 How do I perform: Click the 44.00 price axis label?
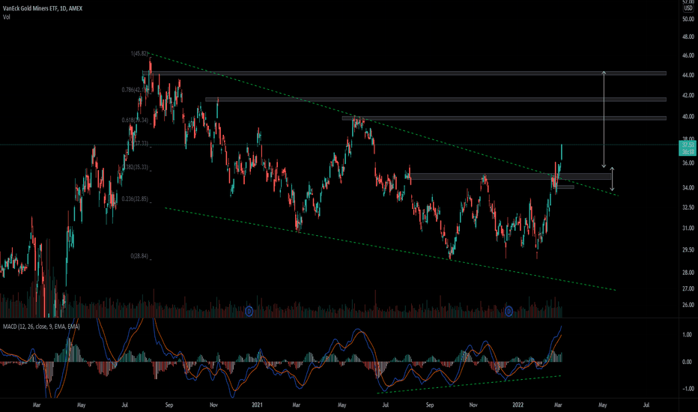click(x=688, y=75)
